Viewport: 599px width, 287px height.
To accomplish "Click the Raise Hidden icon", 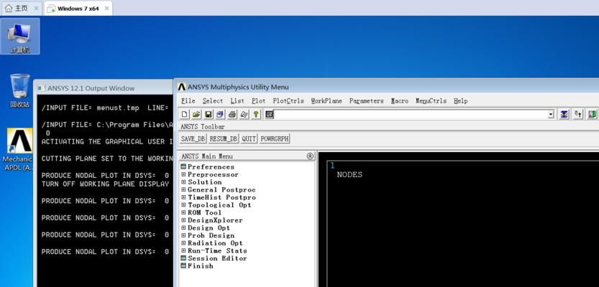I will coord(564,114).
